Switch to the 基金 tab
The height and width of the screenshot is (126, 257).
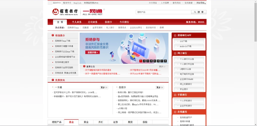point(71,122)
